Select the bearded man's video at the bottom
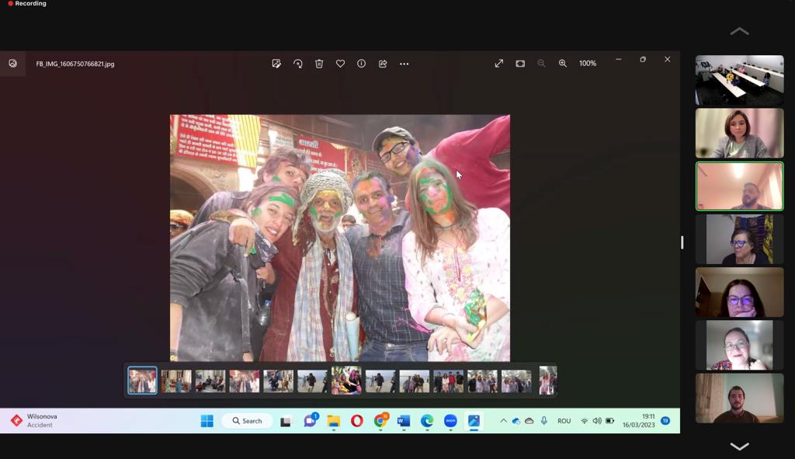 click(x=739, y=398)
